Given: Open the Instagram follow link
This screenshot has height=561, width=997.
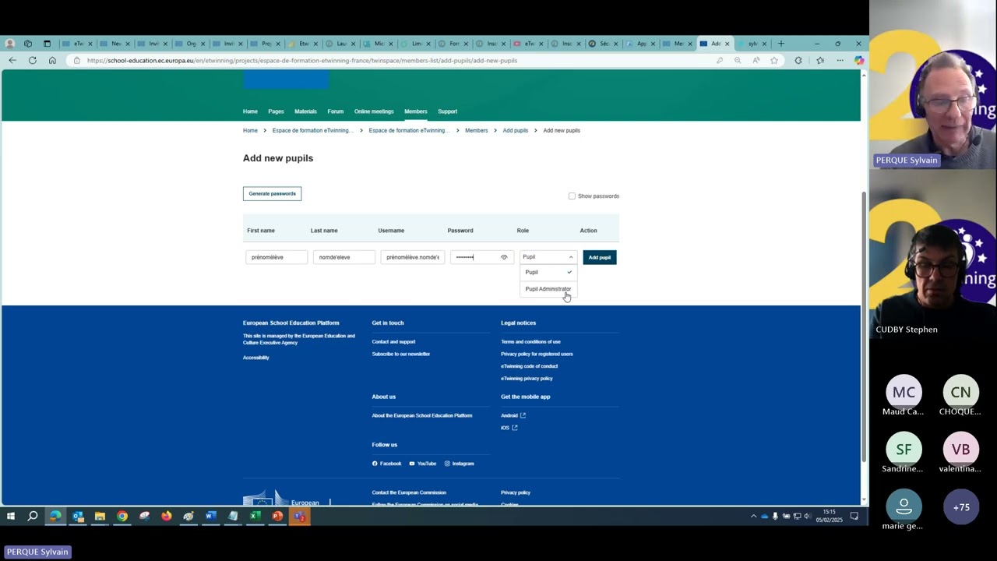Looking at the screenshot, I should pos(459,464).
